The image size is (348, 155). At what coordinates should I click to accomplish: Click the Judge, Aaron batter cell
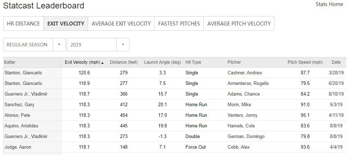click(17, 147)
